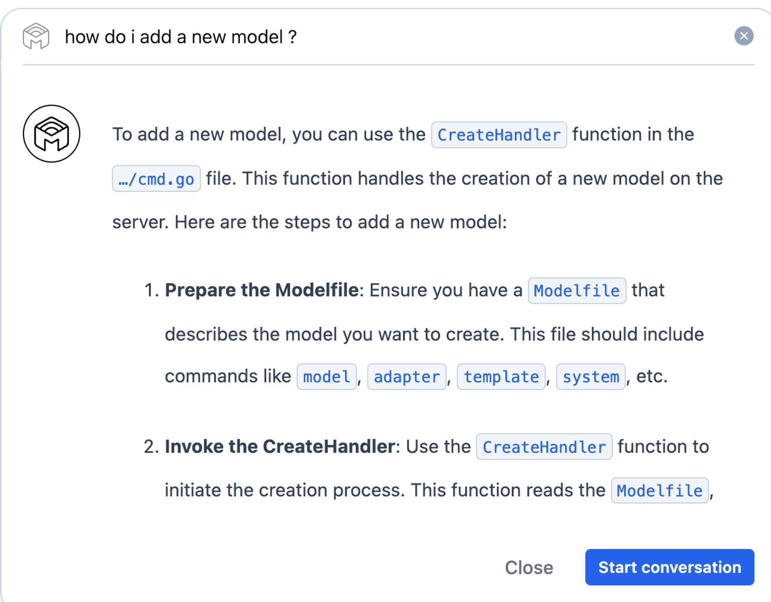Open the …/cmd.go file link
This screenshot has height=602, width=771.
[x=156, y=179]
